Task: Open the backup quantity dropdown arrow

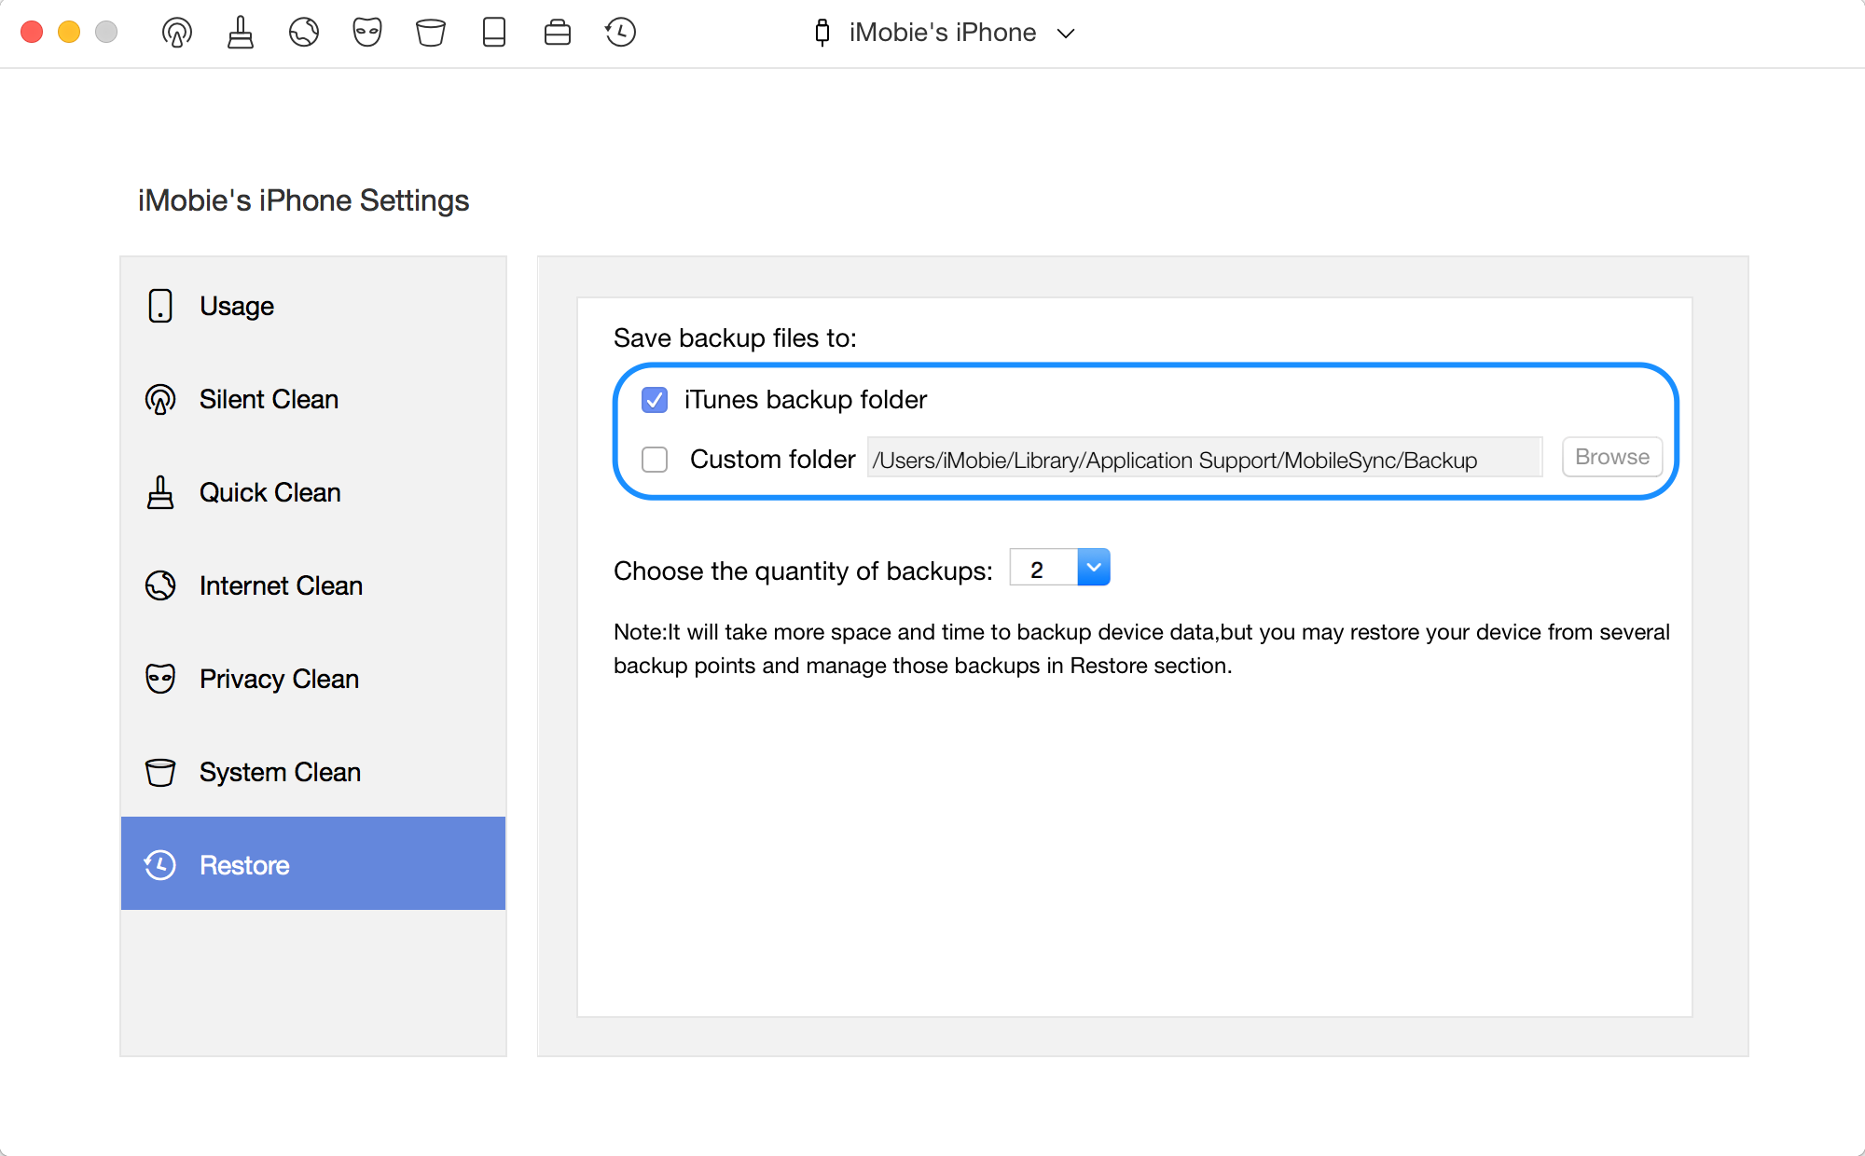Action: coord(1094,567)
